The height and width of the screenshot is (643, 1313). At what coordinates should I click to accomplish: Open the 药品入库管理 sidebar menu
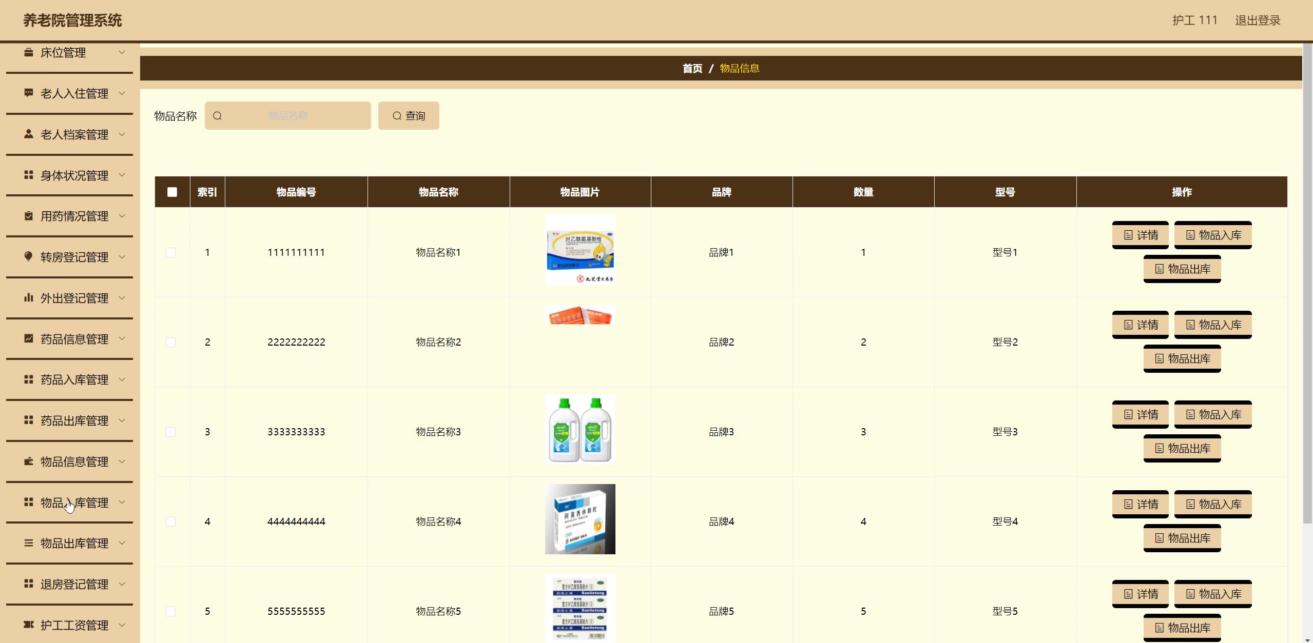pyautogui.click(x=74, y=379)
